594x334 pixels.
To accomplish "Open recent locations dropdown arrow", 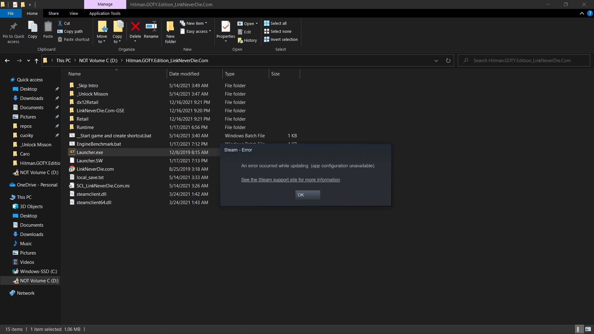I will click(x=28, y=61).
